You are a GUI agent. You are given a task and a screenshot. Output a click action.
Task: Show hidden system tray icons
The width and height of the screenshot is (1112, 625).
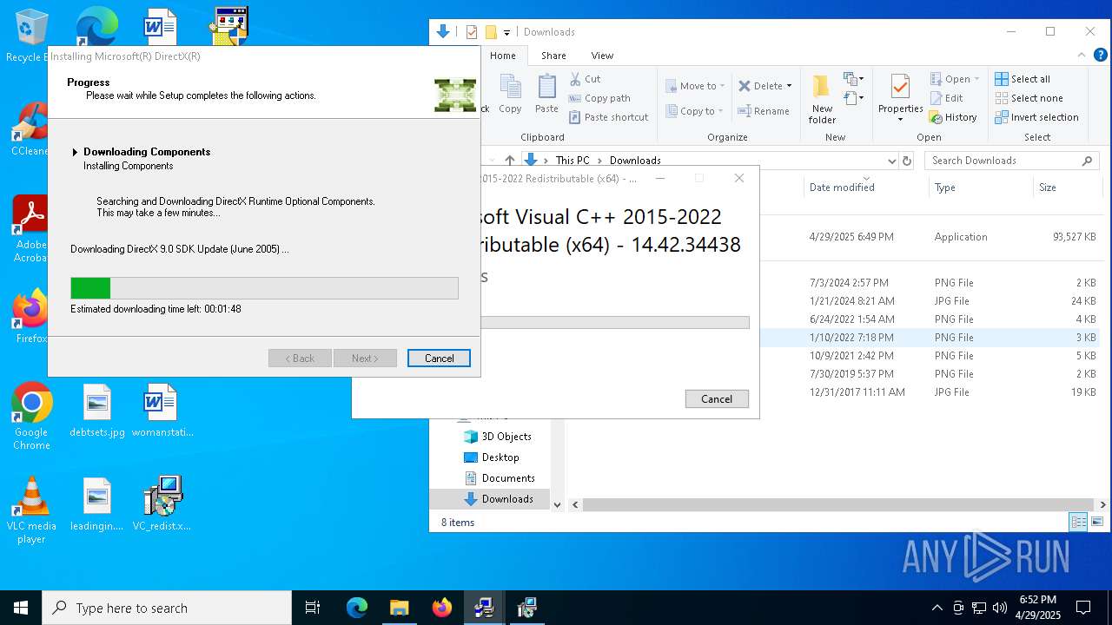[937, 608]
